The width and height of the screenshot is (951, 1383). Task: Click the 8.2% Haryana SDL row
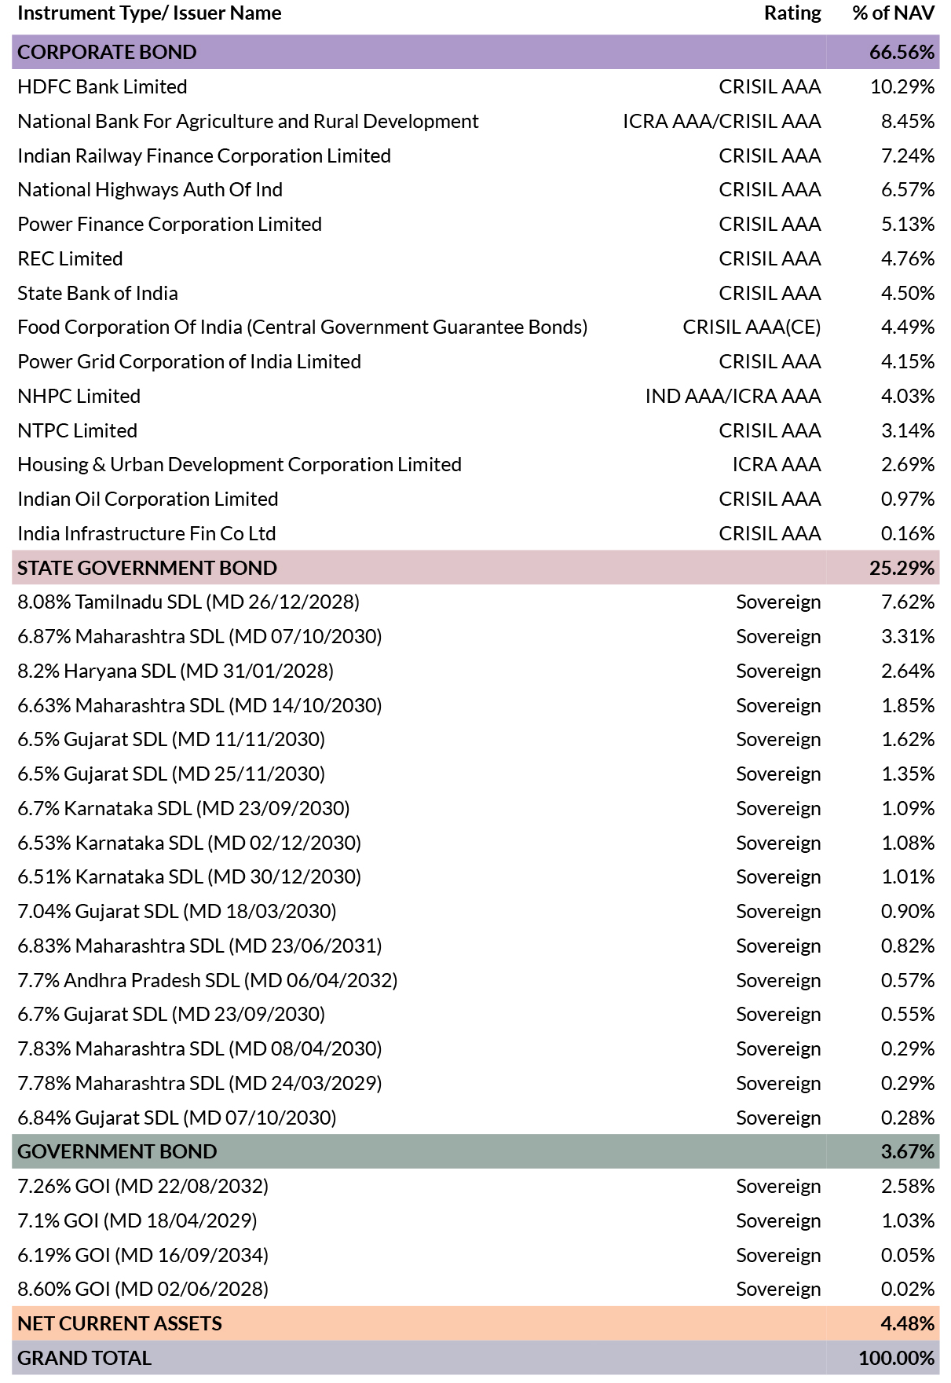[475, 671]
